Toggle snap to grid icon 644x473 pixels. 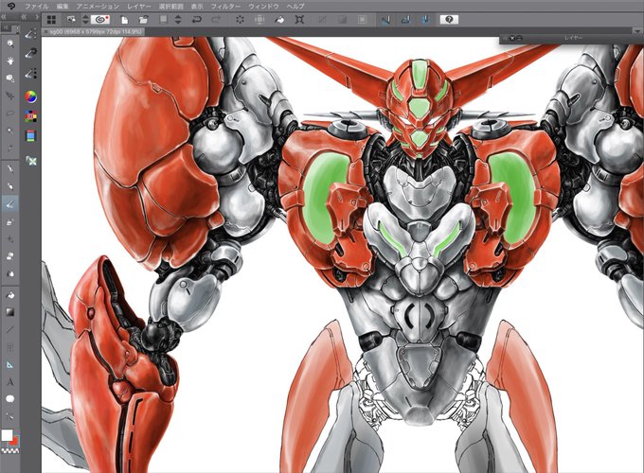click(x=425, y=19)
